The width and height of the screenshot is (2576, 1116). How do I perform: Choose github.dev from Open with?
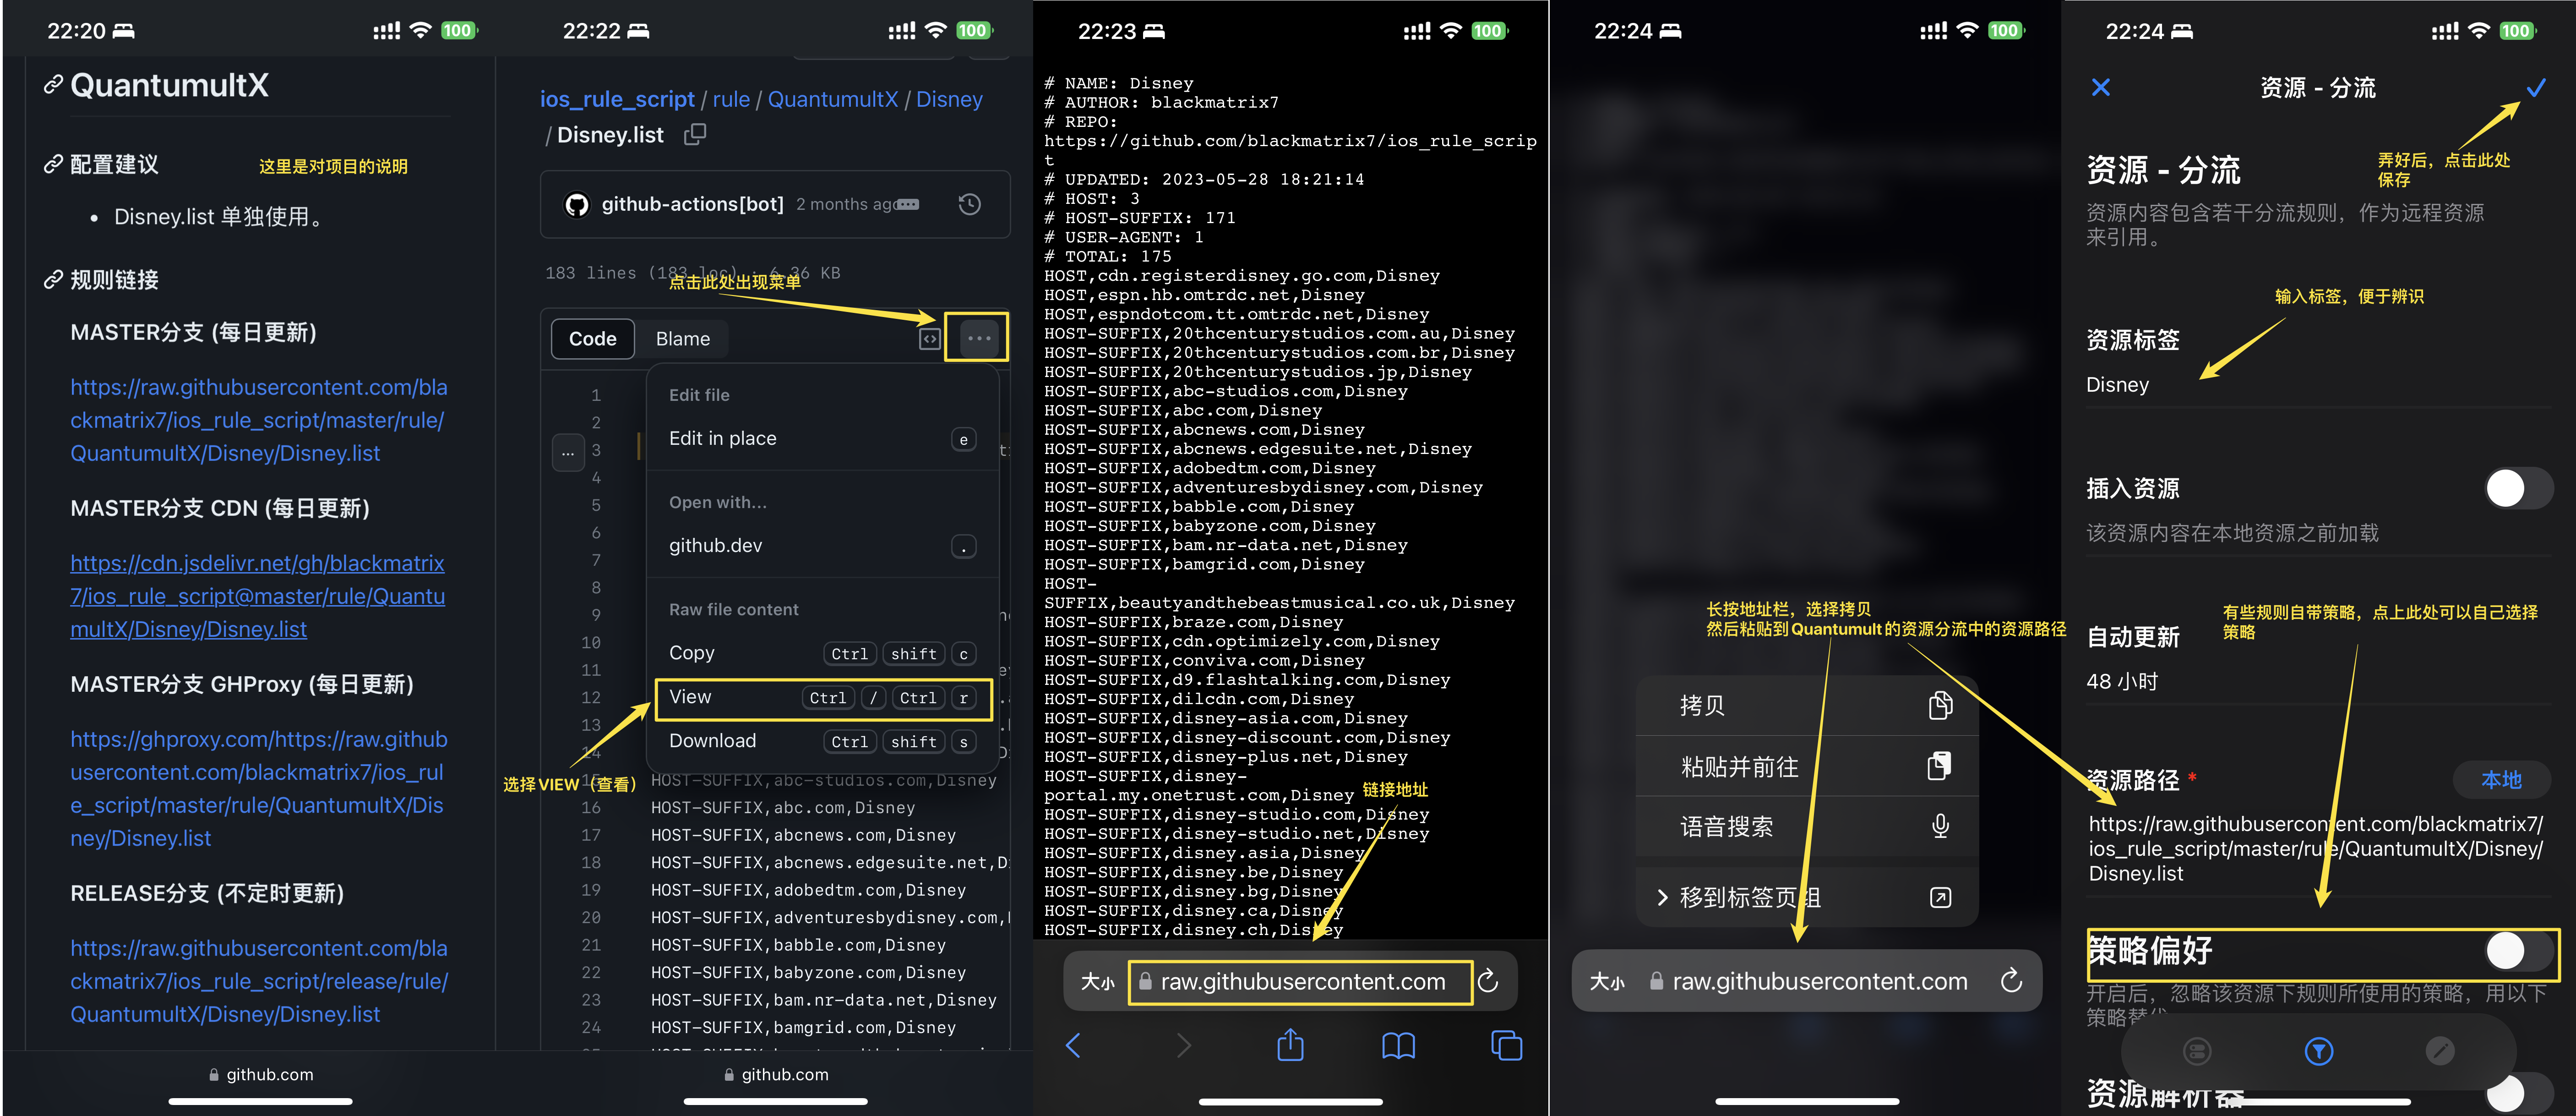(822, 546)
